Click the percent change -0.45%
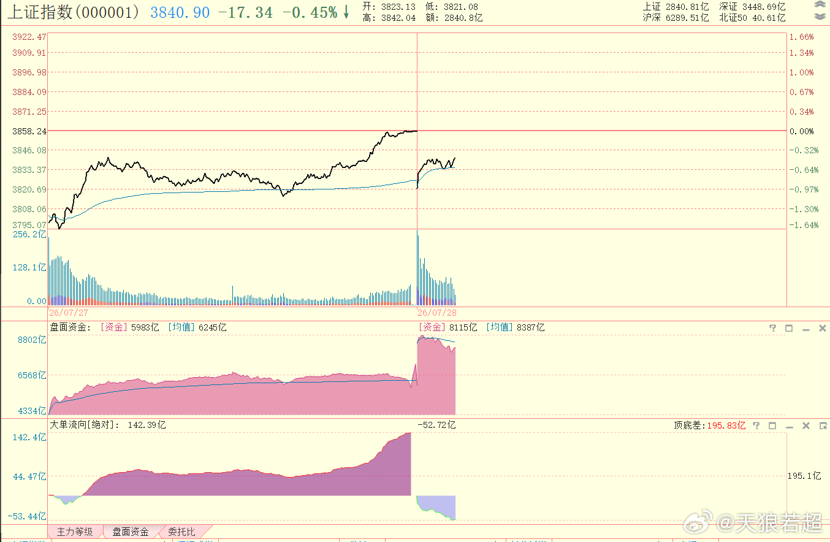This screenshot has width=830, height=542. [x=310, y=12]
